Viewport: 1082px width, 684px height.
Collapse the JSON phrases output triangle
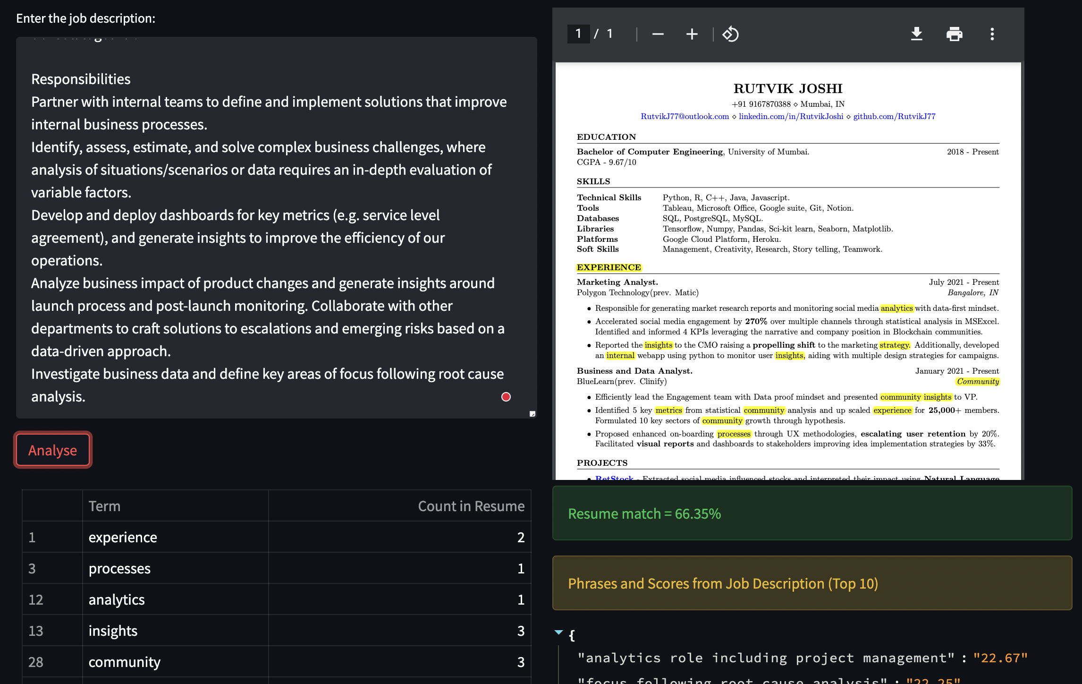[x=558, y=633]
